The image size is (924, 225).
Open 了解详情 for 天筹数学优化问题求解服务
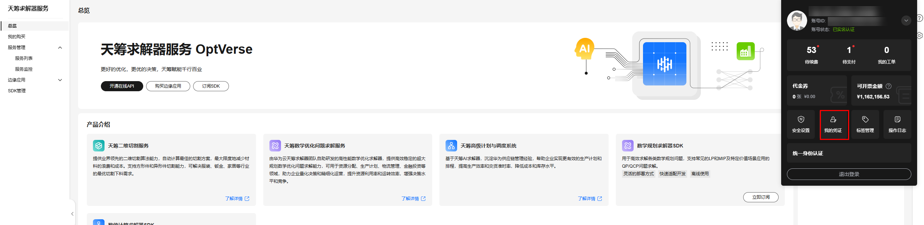(x=413, y=199)
